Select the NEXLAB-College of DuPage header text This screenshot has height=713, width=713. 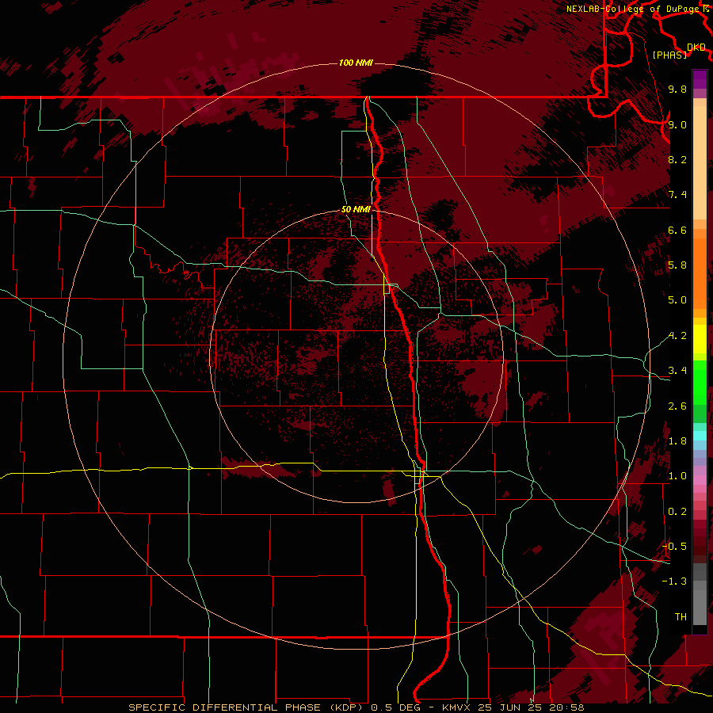632,9
